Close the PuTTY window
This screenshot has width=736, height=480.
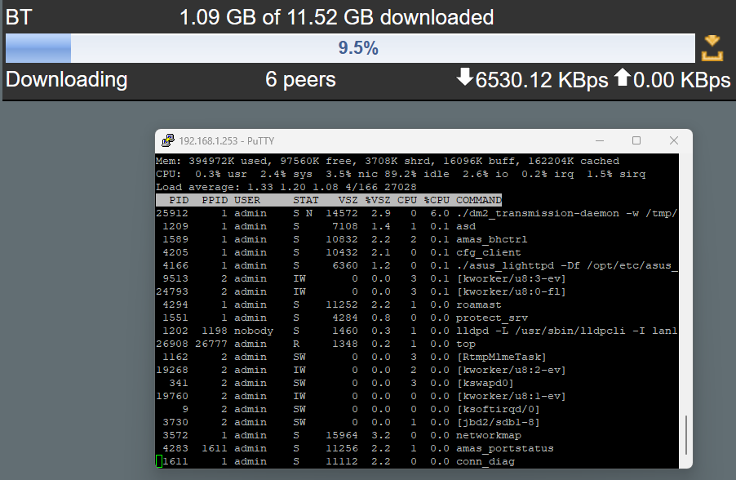pos(674,140)
